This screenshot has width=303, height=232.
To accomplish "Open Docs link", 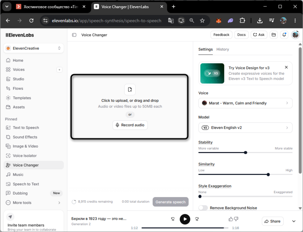I will point(241,35).
